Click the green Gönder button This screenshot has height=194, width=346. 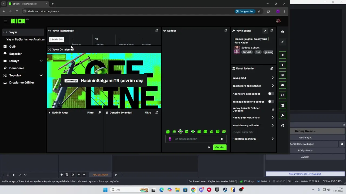(220, 147)
